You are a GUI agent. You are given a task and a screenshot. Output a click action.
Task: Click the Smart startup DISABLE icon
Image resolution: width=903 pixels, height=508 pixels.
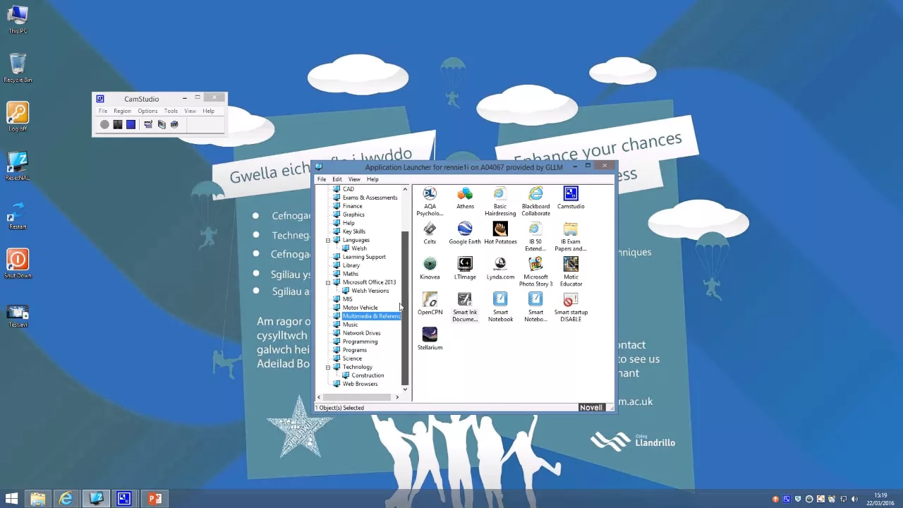pos(571,307)
